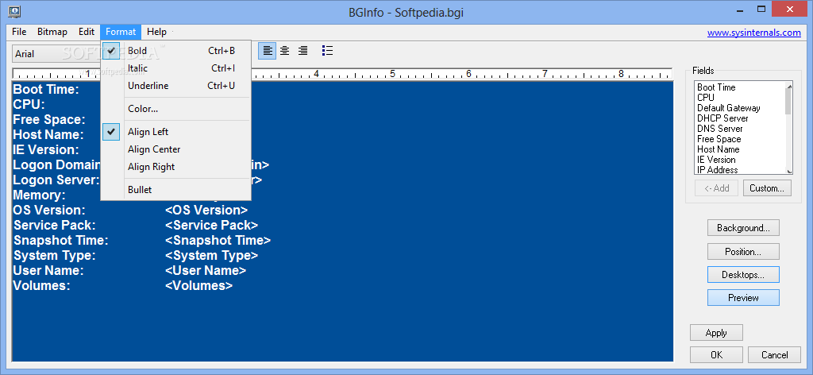The height and width of the screenshot is (375, 813).
Task: Click the <Snapshot Time> placeholder in editor
Action: tap(218, 240)
